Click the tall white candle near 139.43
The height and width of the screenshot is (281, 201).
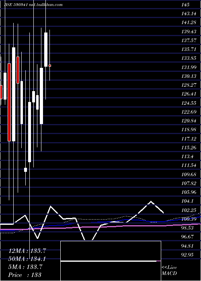[x=46, y=49]
